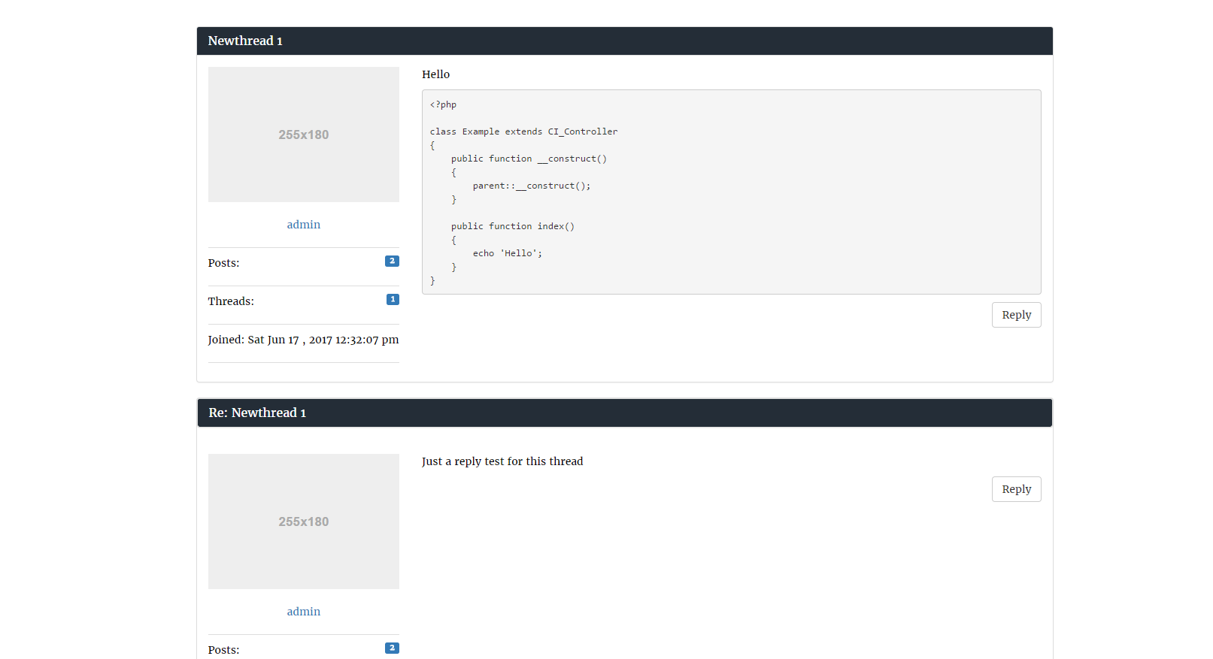1213x659 pixels.
Task: Click the avatar placeholder in the reply post
Action: coord(304,521)
